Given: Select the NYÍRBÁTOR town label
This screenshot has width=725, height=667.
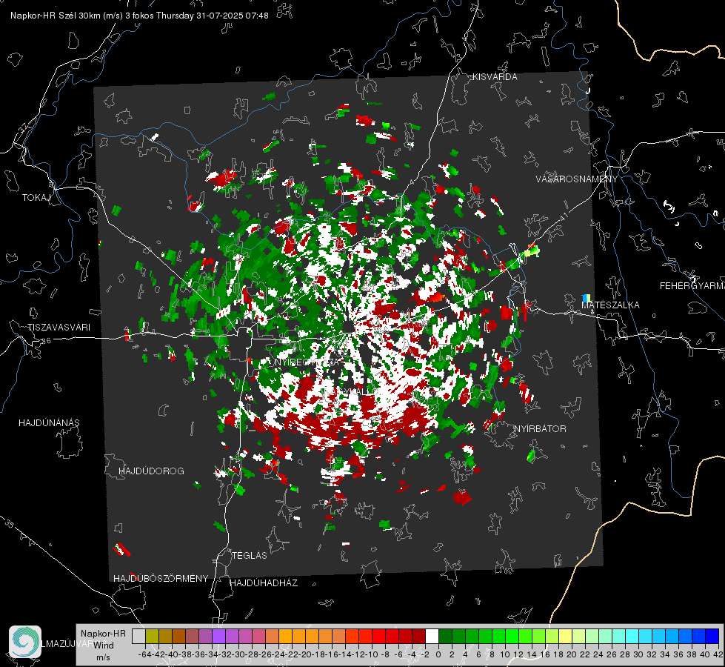Looking at the screenshot, I should 540,428.
